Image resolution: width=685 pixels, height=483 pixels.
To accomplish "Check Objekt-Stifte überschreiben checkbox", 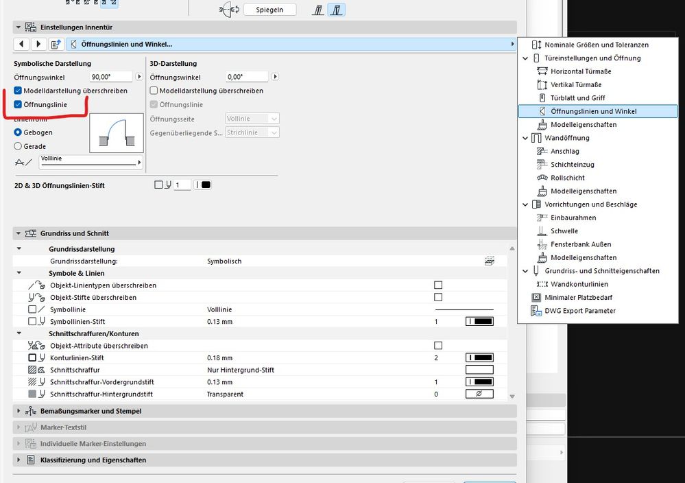I will coord(438,297).
